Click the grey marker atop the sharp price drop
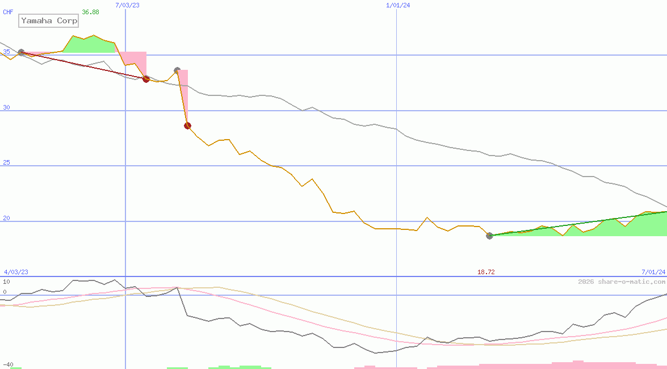Image resolution: width=667 pixels, height=369 pixels. pyautogui.click(x=177, y=70)
